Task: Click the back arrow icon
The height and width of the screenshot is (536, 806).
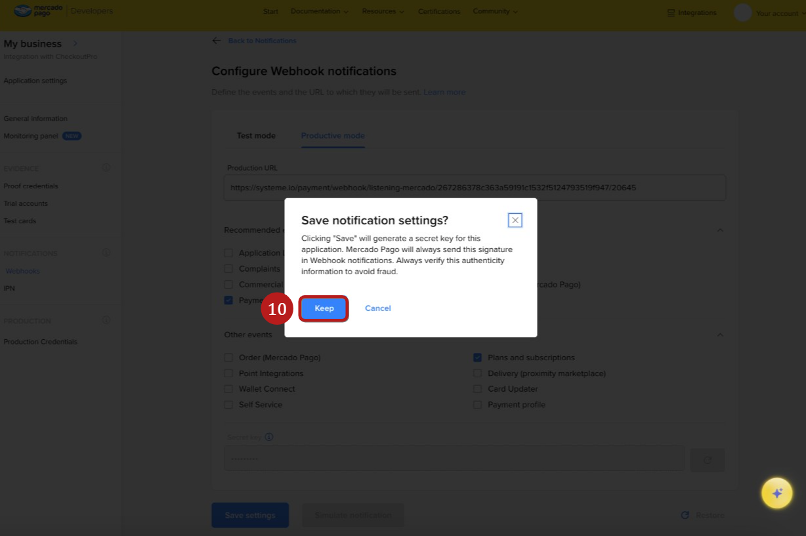Action: point(217,41)
